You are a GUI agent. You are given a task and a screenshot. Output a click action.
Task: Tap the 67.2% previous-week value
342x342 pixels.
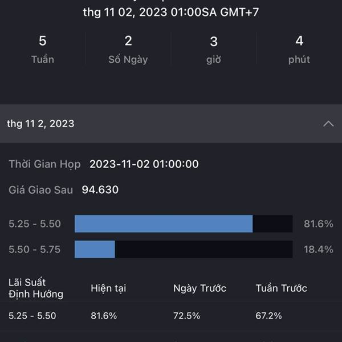[x=268, y=316]
